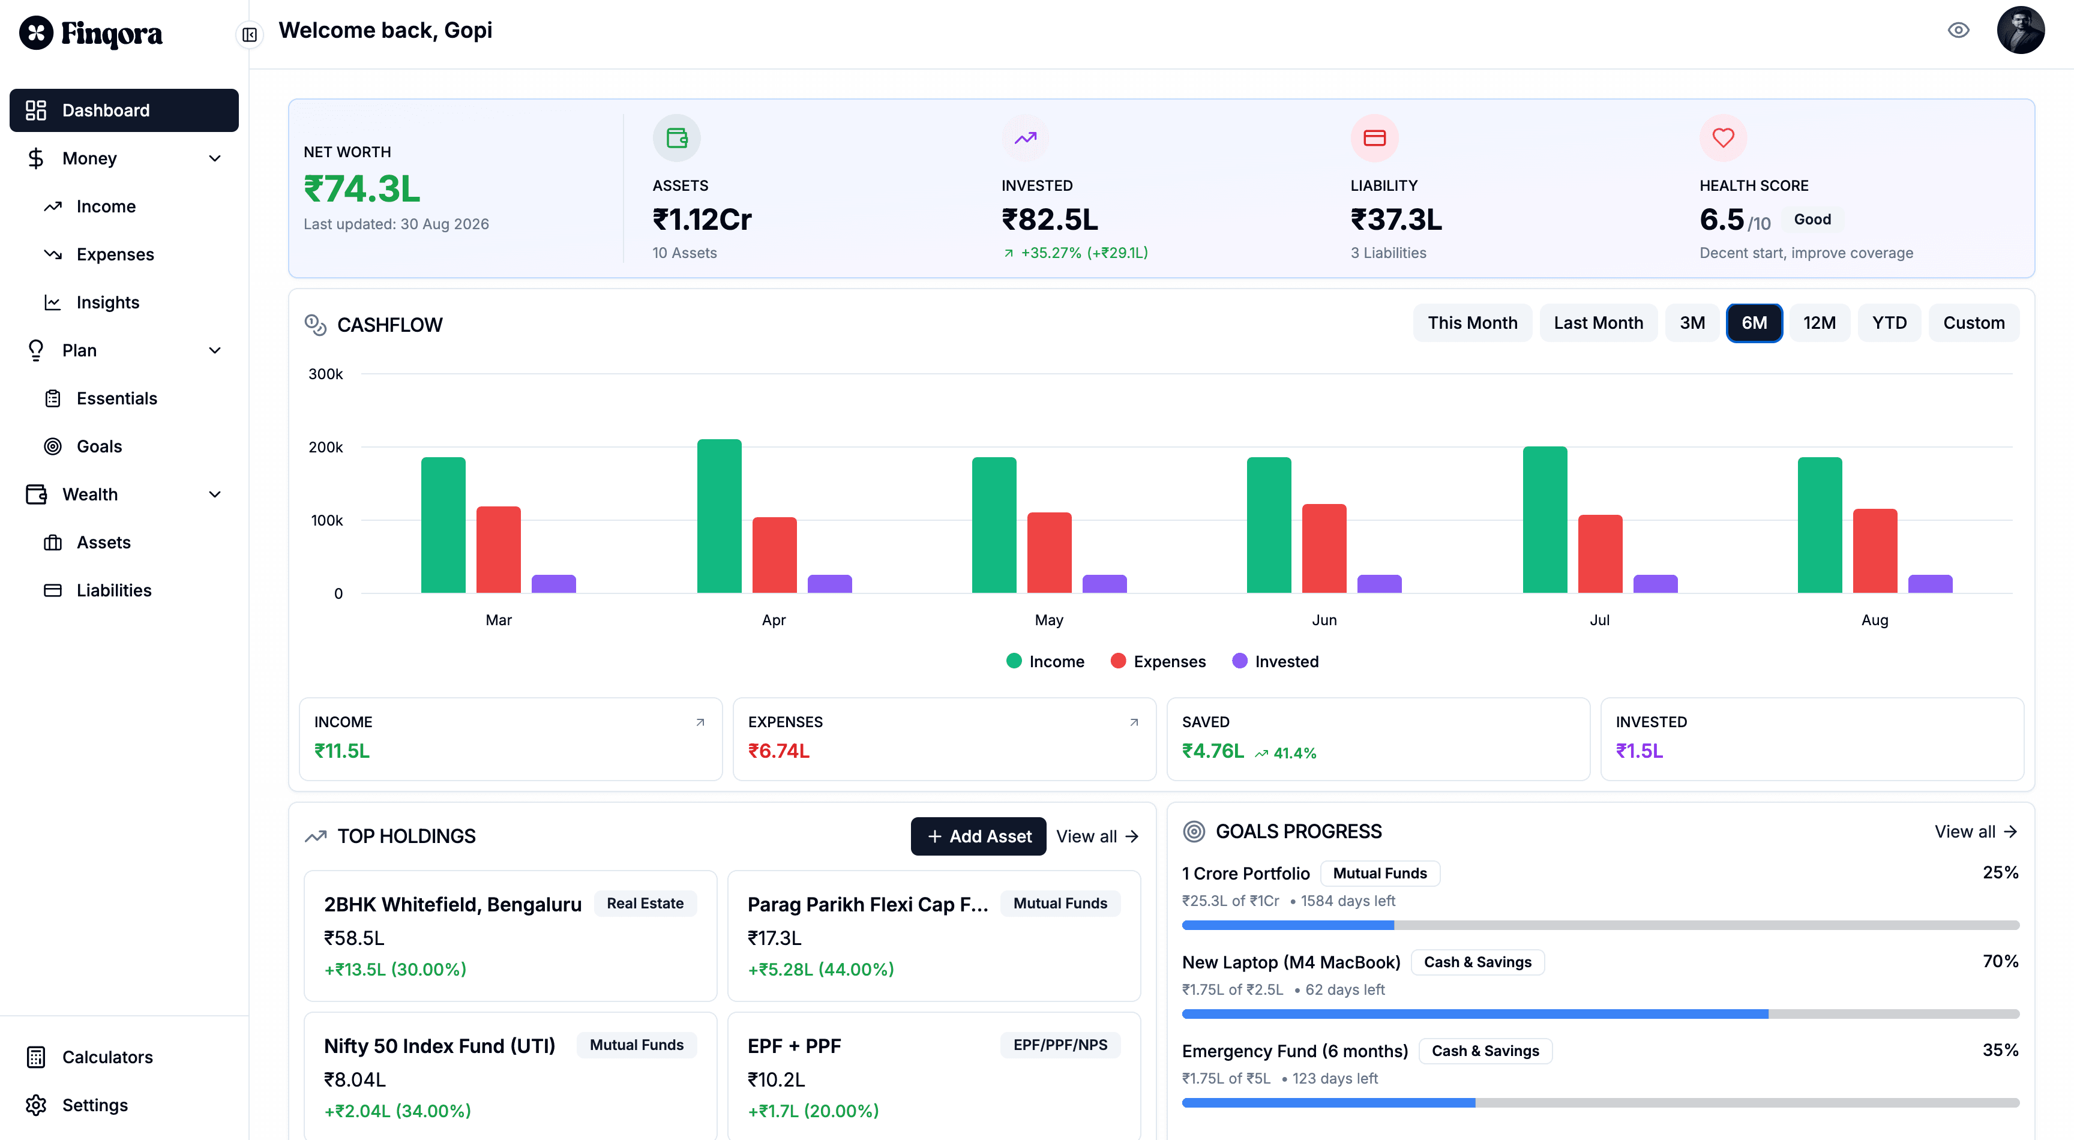Screen dimensions: 2074x1140
Task: Click the Assets briefcase icon in sidebar
Action: [53, 542]
